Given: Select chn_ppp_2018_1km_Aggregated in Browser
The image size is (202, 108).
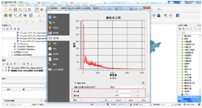Looking at the screenshot, I should tap(33, 33).
